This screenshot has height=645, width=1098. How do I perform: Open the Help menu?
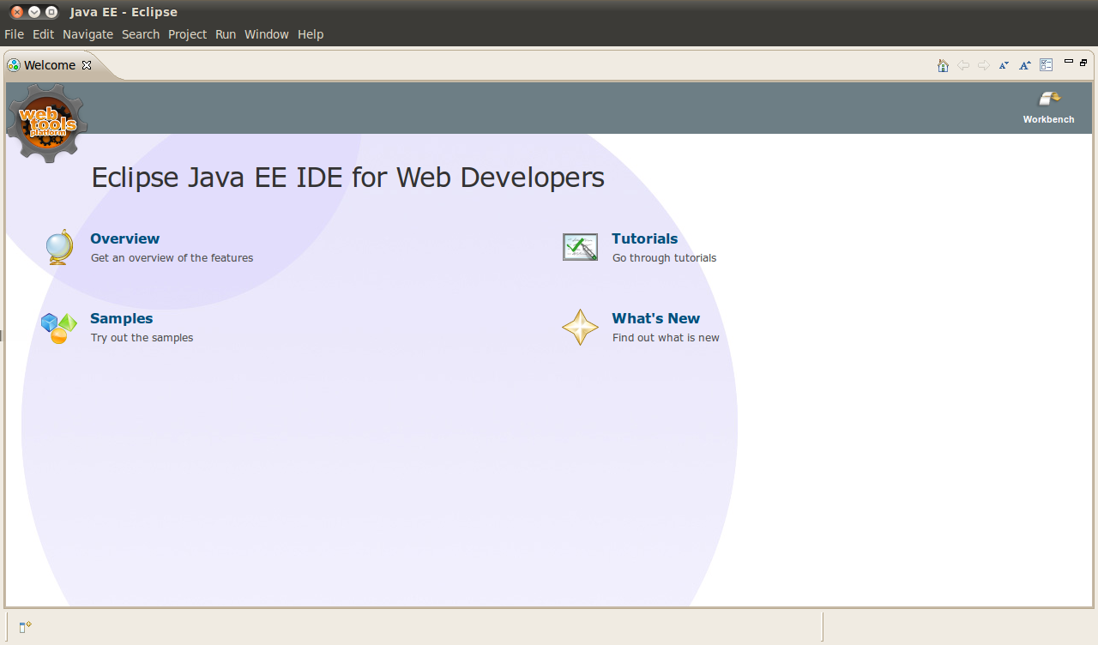pyautogui.click(x=311, y=34)
